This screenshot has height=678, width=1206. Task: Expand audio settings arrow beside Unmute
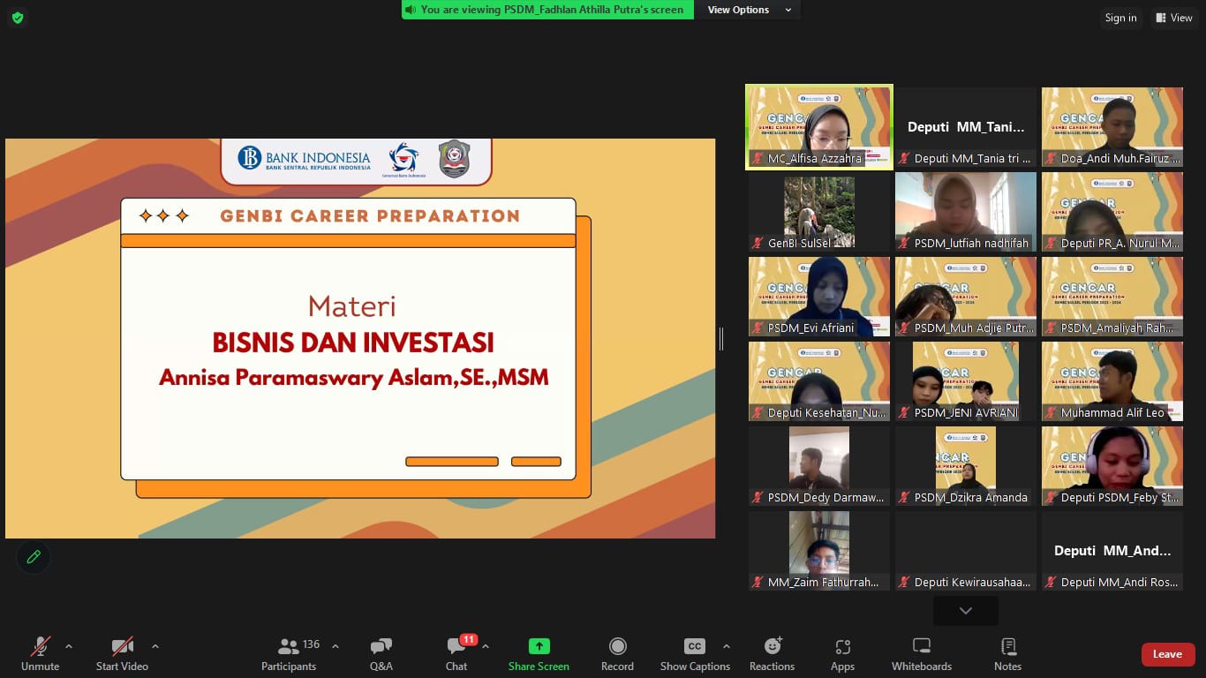click(69, 646)
